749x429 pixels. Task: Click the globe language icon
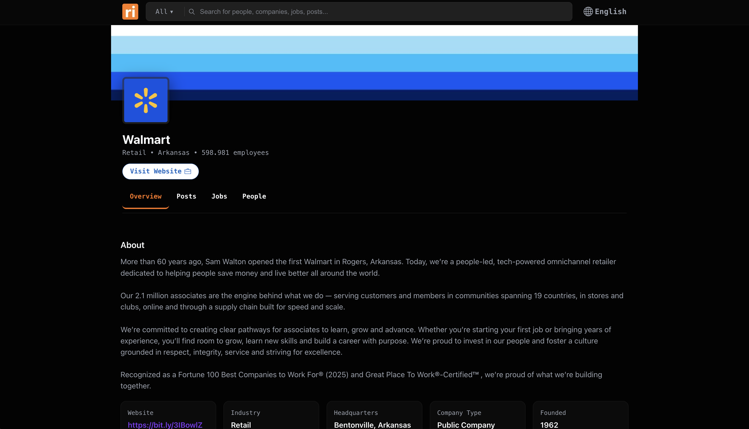click(x=588, y=12)
